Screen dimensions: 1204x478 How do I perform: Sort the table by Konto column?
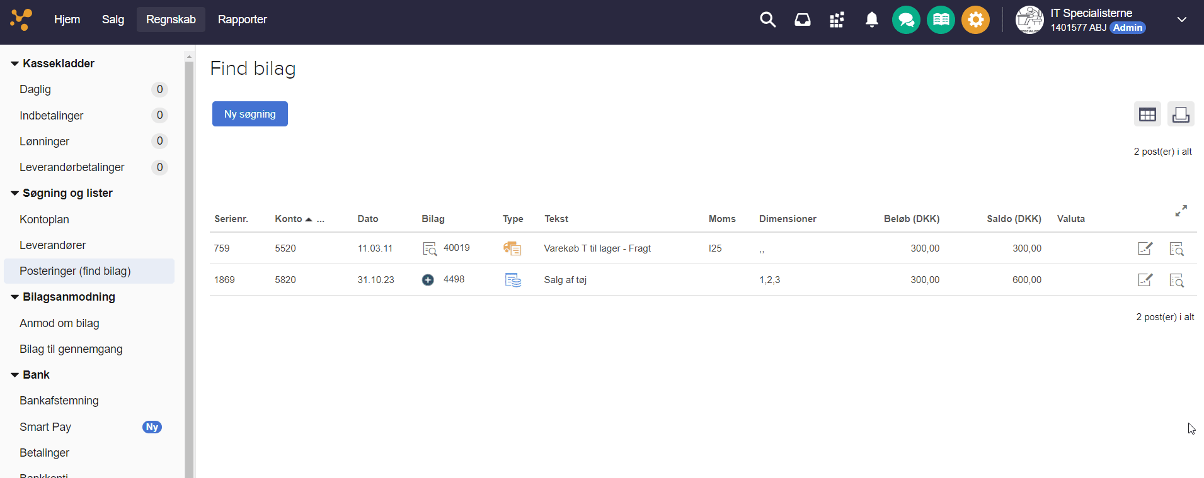click(x=289, y=219)
